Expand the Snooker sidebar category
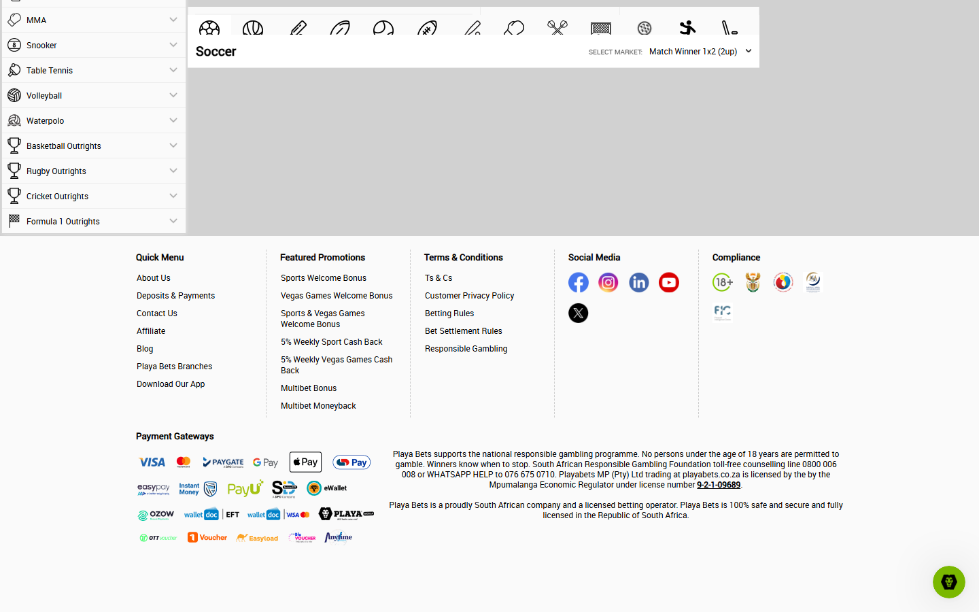This screenshot has height=612, width=979. pyautogui.click(x=94, y=45)
